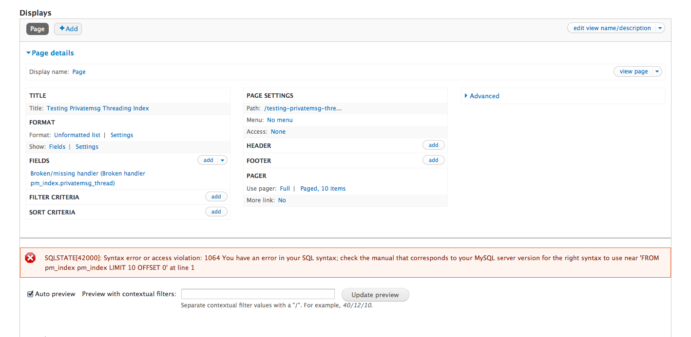
Task: Change pager setting from Full
Action: tap(285, 188)
